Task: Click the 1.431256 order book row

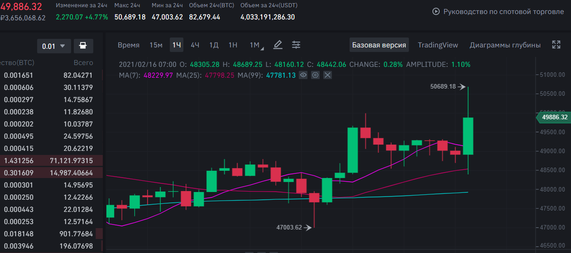Action: coord(51,160)
